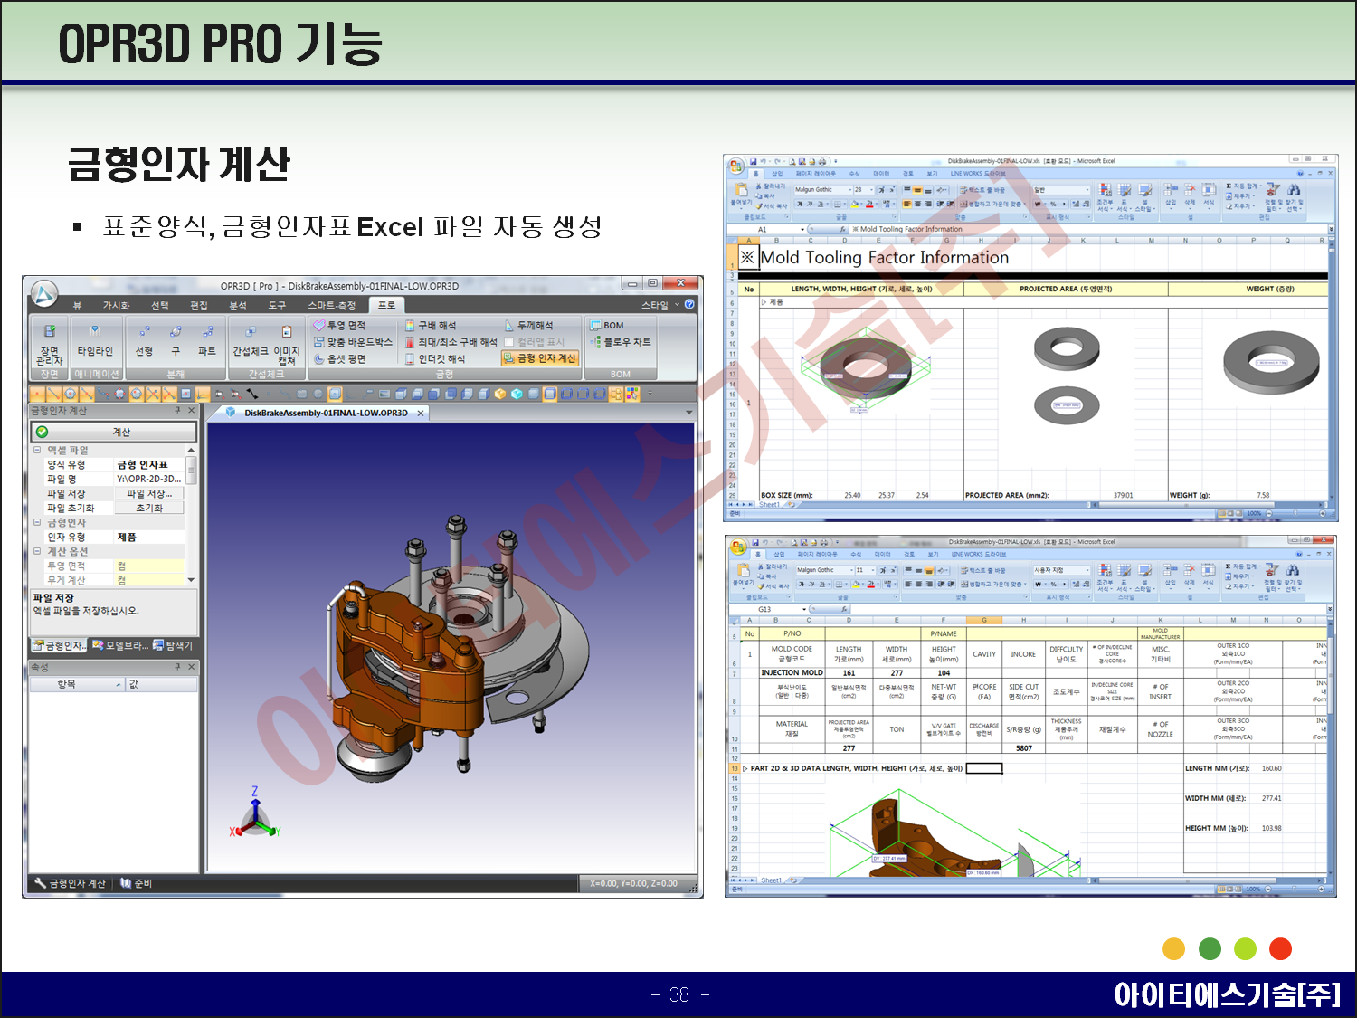
Task: Collapse the 계산 옵션 property group
Action: click(x=38, y=551)
